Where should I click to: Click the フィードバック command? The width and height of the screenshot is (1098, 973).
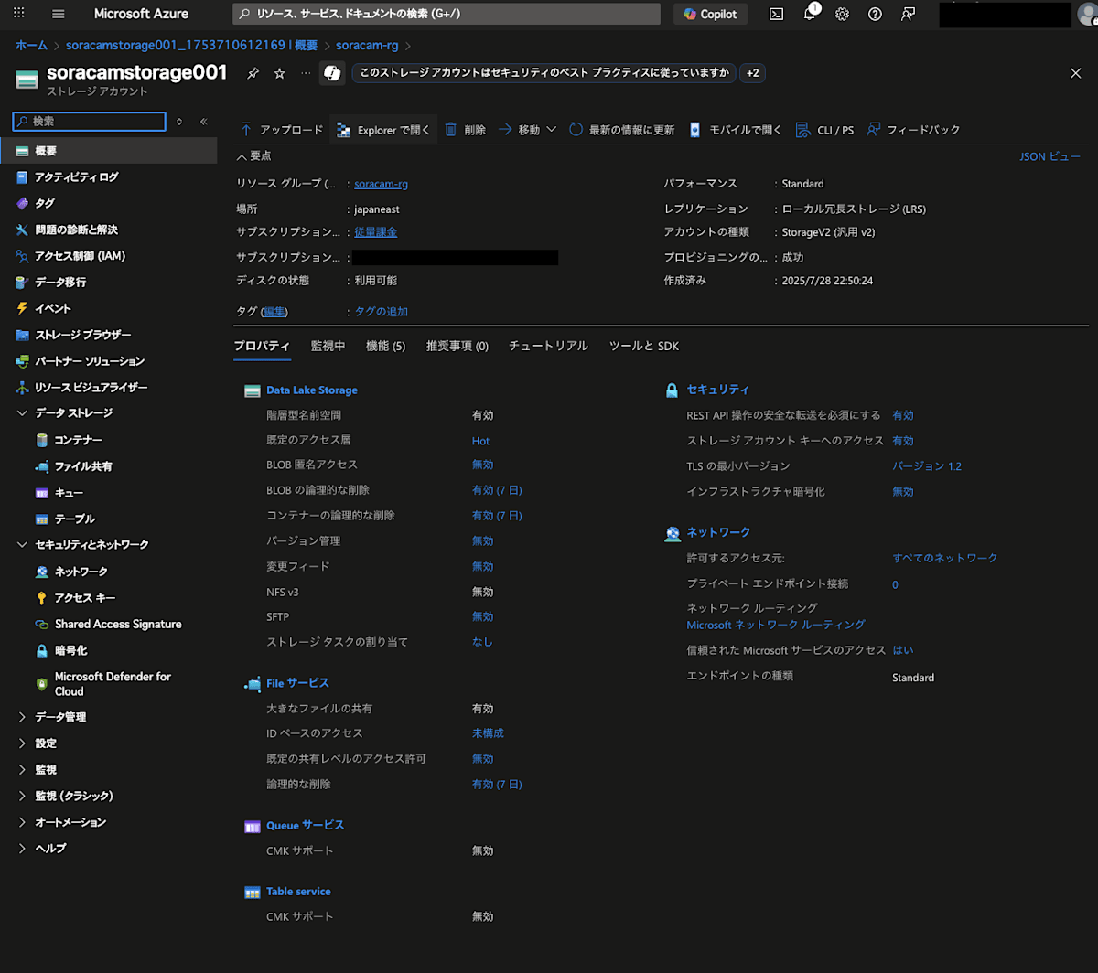click(913, 130)
